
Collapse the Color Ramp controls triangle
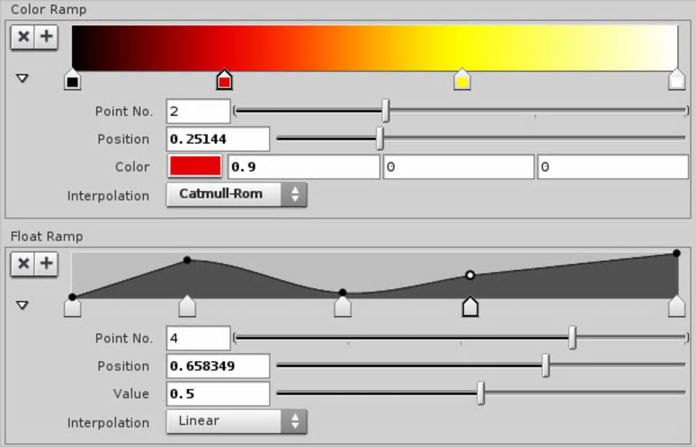(x=23, y=78)
